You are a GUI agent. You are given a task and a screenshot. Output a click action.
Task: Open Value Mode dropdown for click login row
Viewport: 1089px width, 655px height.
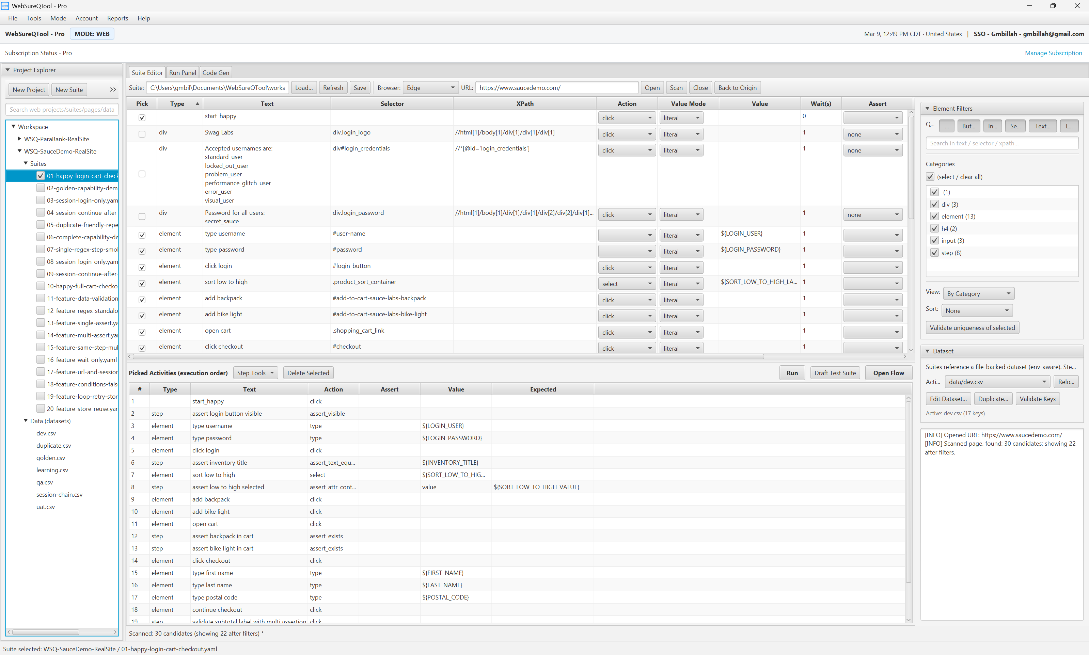pyautogui.click(x=681, y=268)
